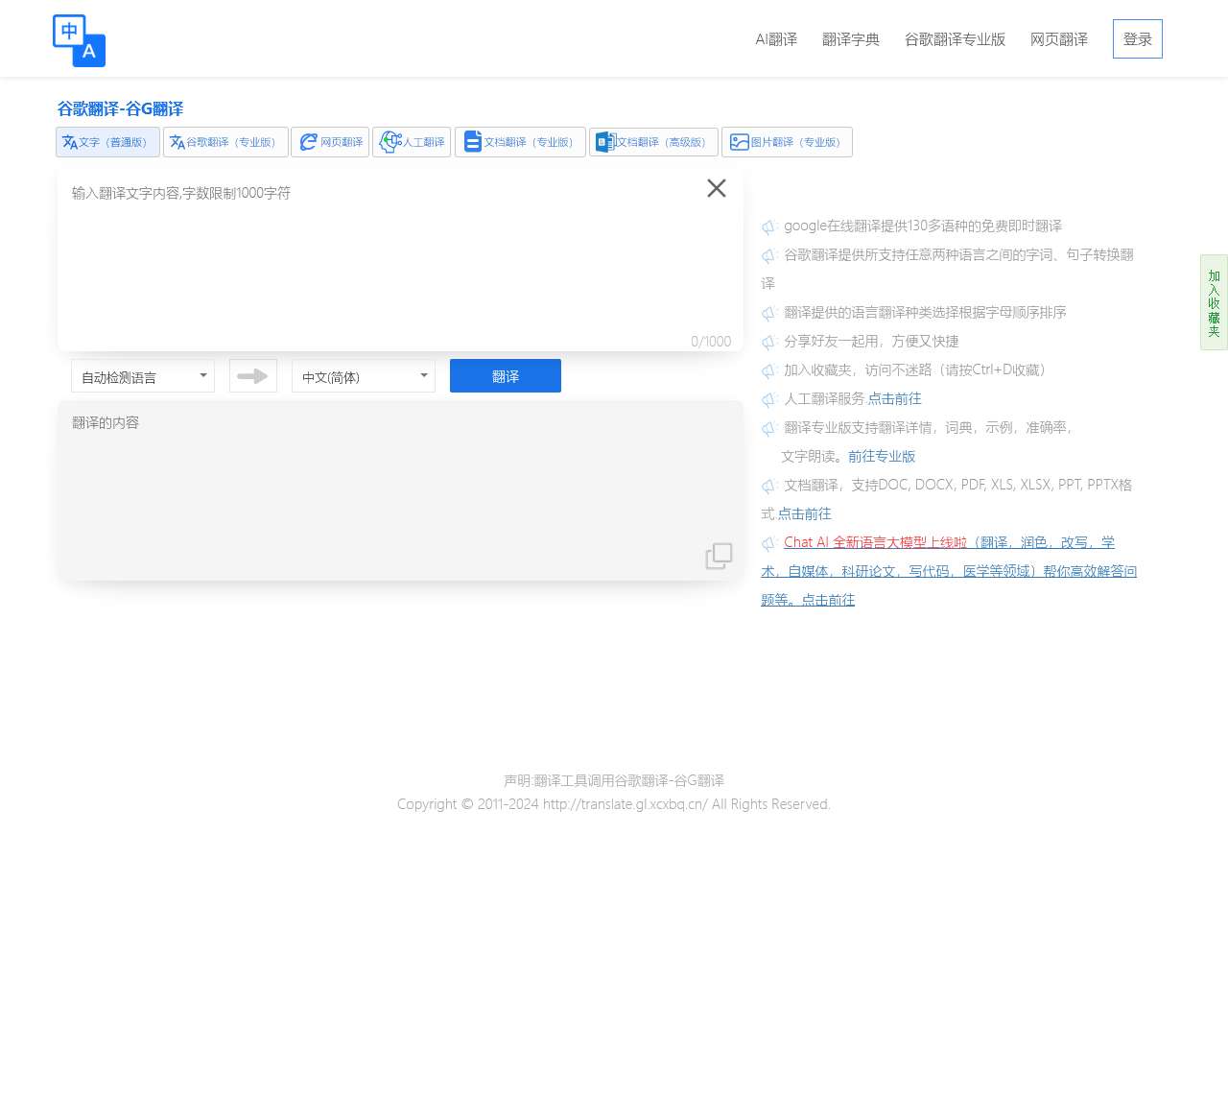
Task: Clear input with the X icon
Action: tap(716, 188)
